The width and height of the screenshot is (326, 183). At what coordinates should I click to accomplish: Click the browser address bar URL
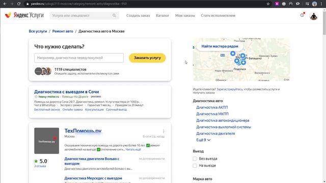click(x=78, y=4)
